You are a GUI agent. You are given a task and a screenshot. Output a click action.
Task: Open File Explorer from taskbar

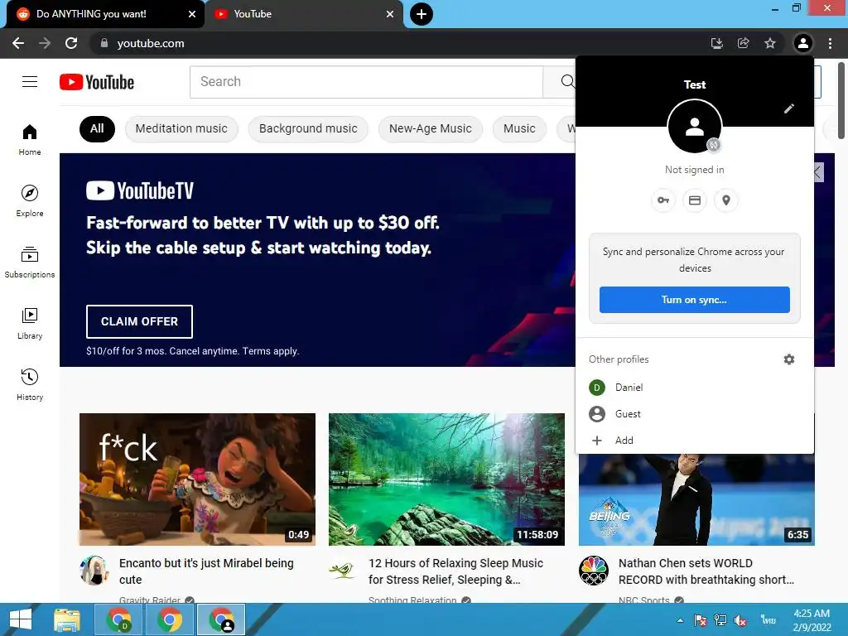click(67, 619)
